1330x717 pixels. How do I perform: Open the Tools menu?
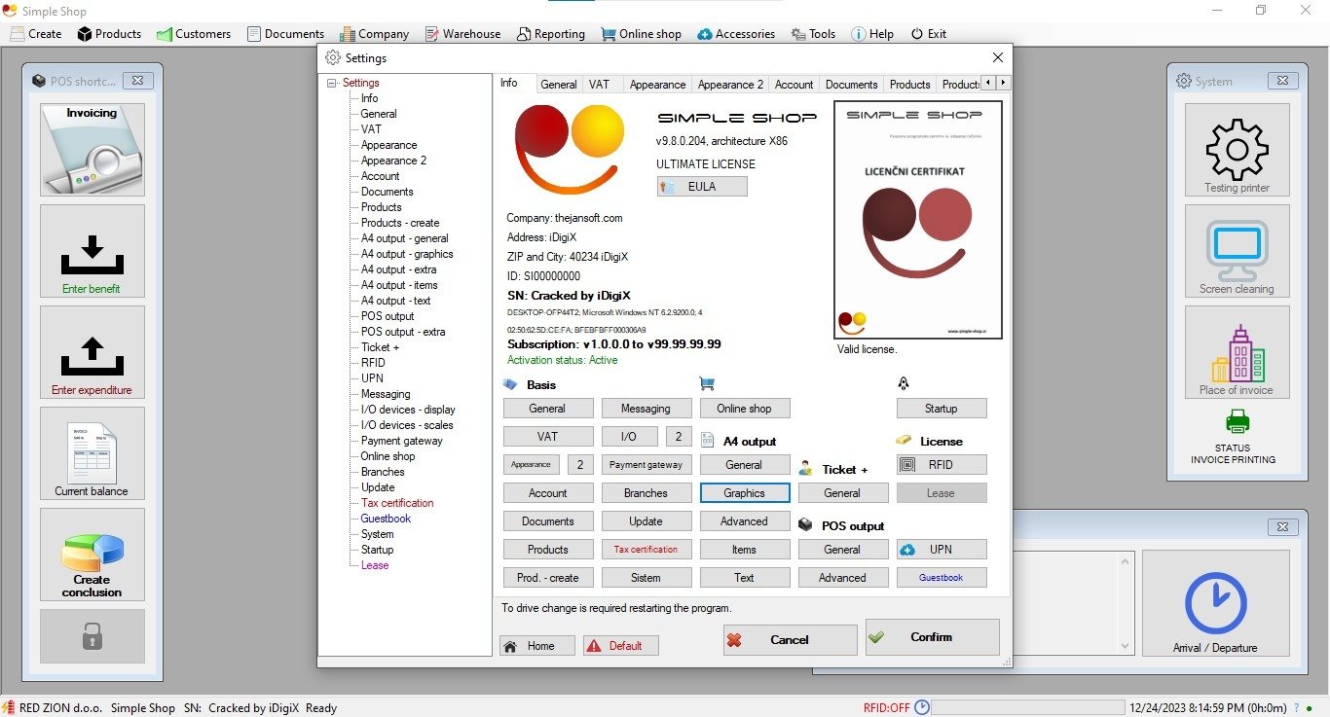(x=813, y=33)
